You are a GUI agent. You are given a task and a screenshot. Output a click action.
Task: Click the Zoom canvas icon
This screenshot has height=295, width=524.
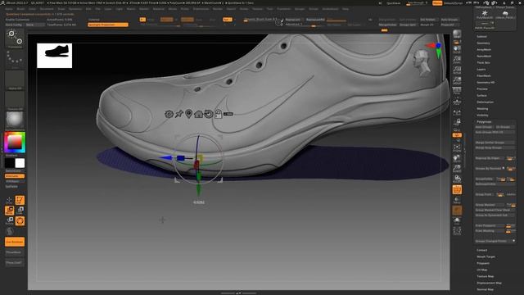[457, 60]
